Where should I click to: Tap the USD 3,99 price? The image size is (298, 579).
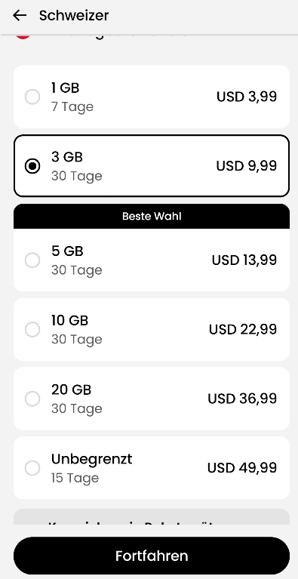[x=247, y=97]
